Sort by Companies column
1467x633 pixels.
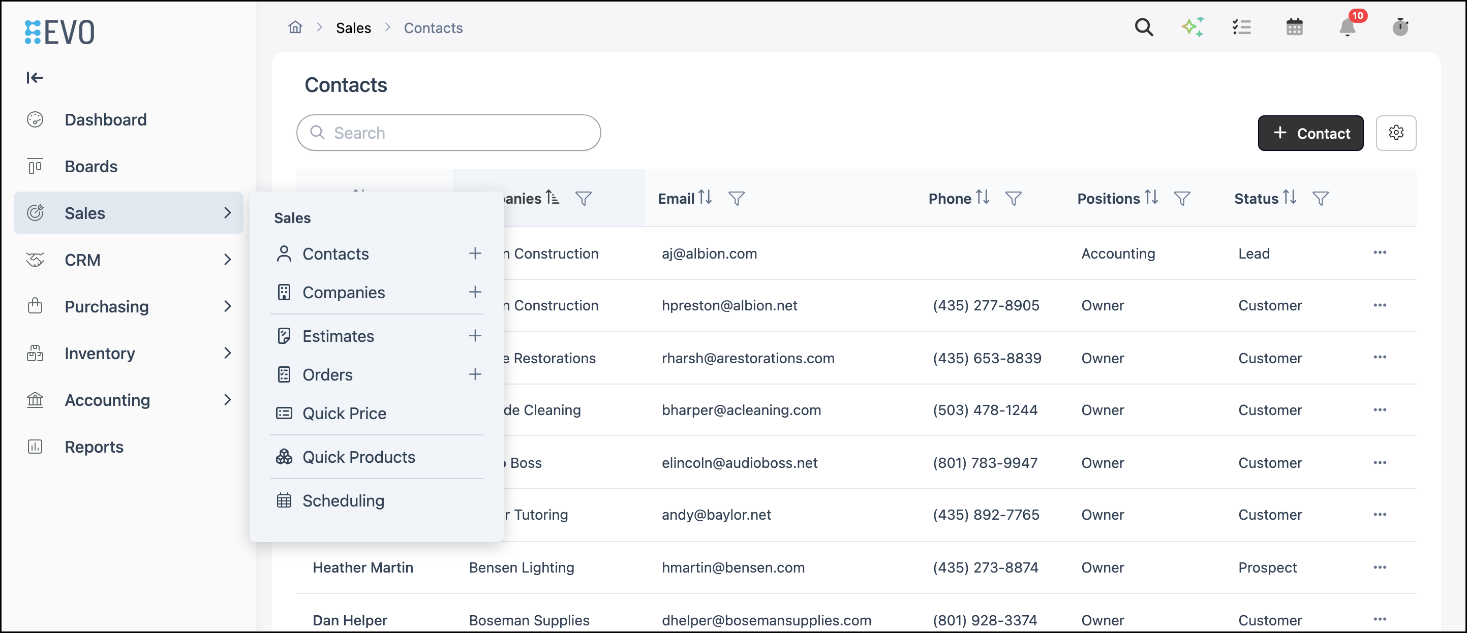tap(552, 198)
